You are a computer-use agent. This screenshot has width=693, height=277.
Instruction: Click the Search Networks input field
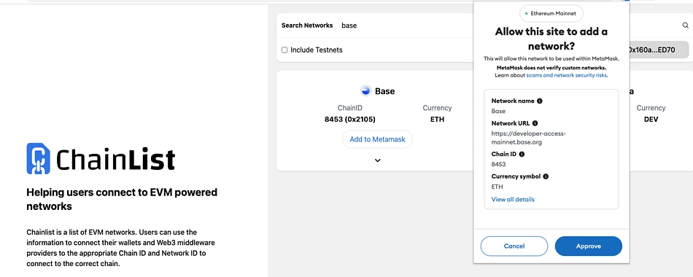404,26
